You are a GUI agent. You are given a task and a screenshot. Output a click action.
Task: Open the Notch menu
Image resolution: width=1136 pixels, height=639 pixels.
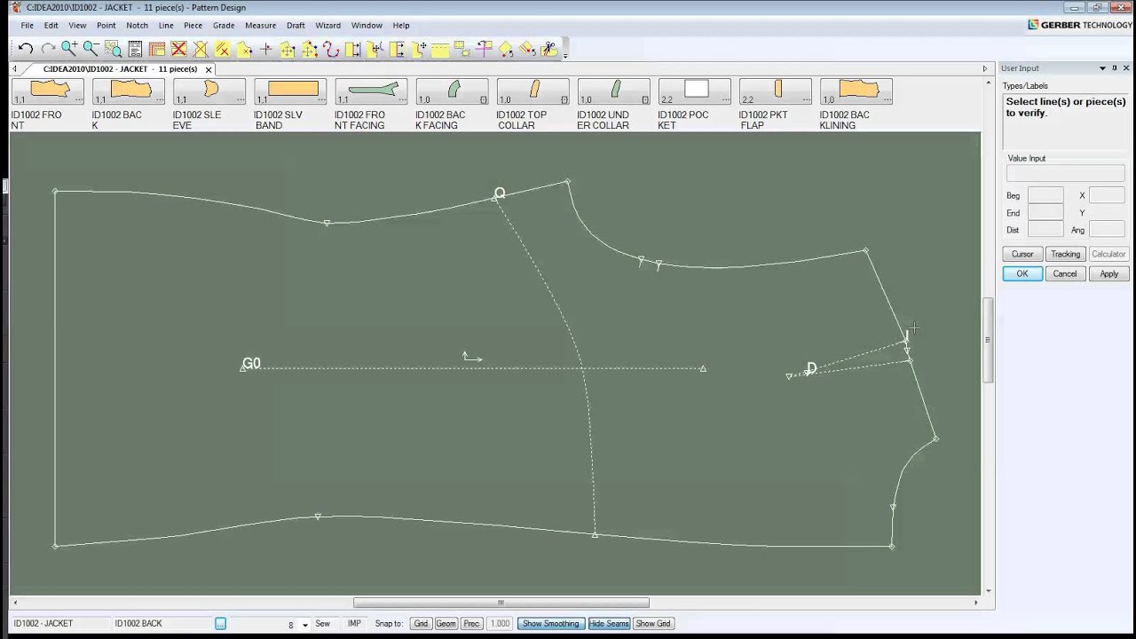coord(137,26)
